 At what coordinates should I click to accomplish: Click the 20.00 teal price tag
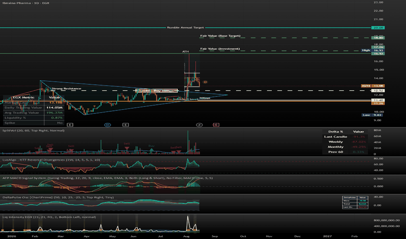(378, 28)
